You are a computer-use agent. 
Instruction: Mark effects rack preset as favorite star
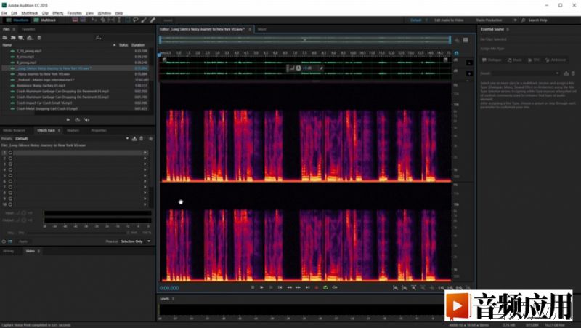[150, 138]
